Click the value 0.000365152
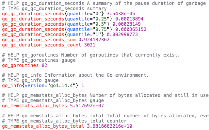The image size is (209, 130). coord(129,30)
